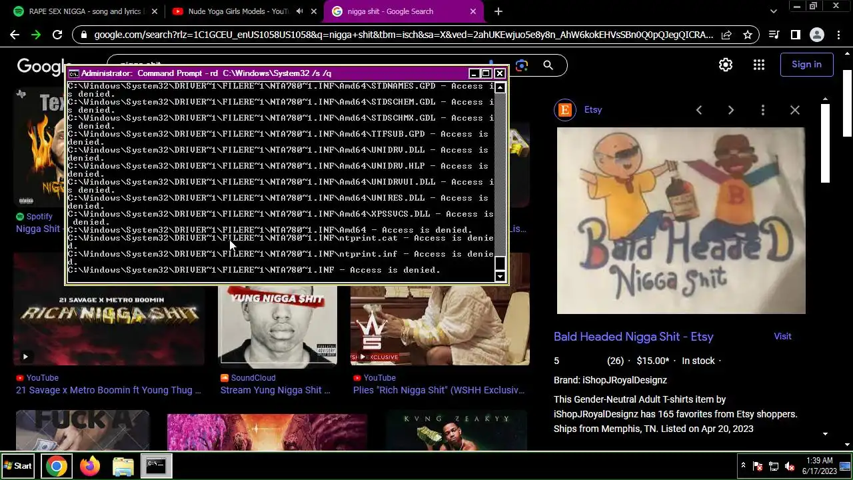Image resolution: width=853 pixels, height=480 pixels.
Task: Open the Etsy product title link
Action: point(634,337)
